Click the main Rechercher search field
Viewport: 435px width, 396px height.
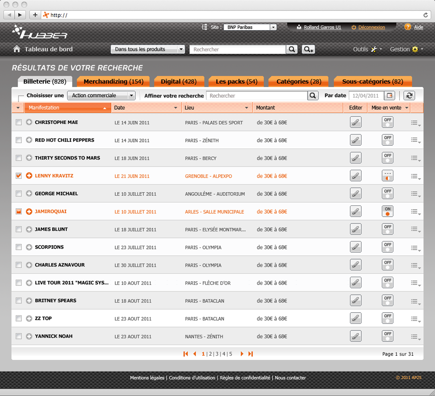click(238, 49)
